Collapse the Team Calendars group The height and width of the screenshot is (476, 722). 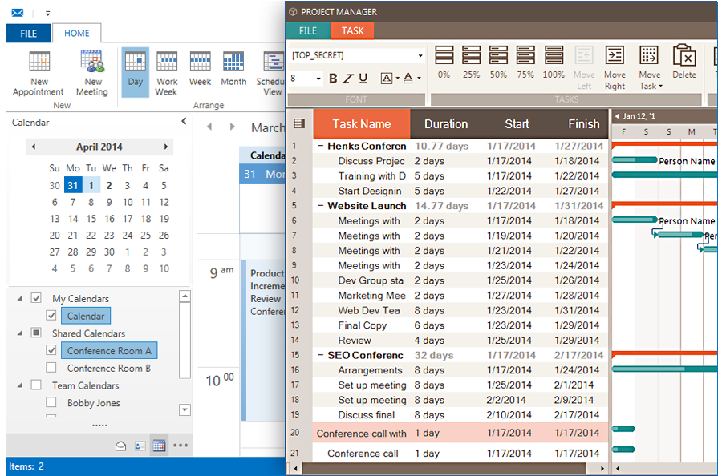(x=20, y=385)
